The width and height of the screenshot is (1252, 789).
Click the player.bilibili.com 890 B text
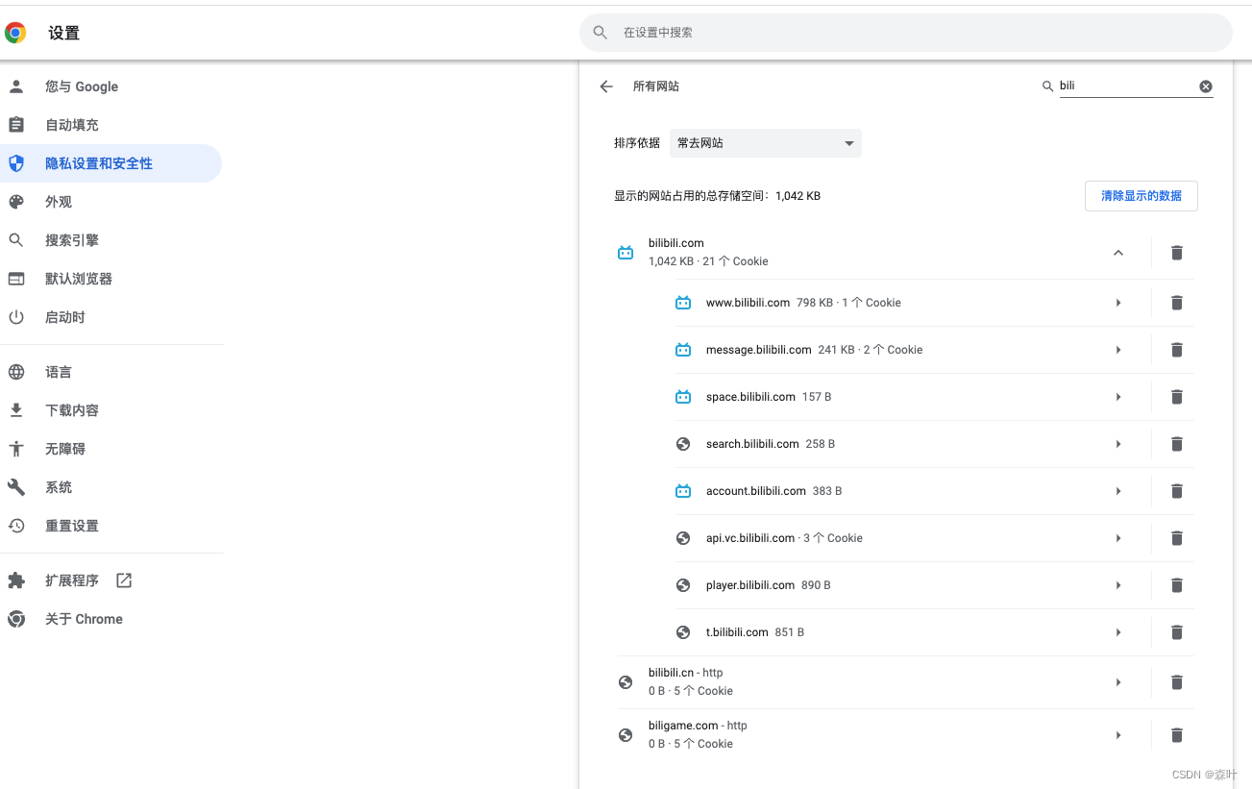[x=769, y=585]
